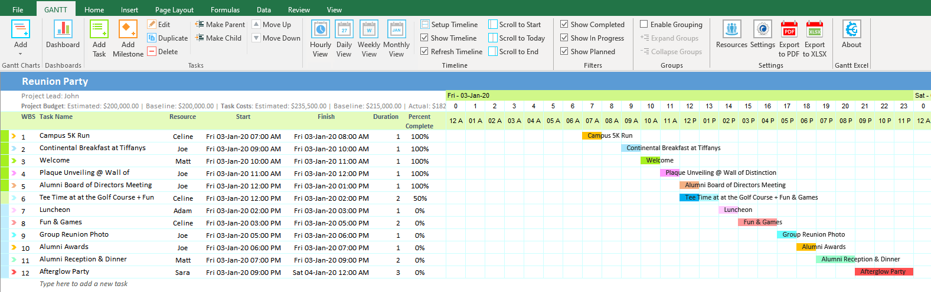Switch to Hourly View
Image resolution: width=931 pixels, height=292 pixels.
pyautogui.click(x=320, y=29)
